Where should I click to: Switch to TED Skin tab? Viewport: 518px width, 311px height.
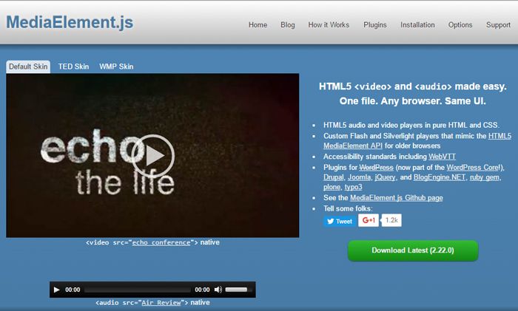tap(73, 66)
